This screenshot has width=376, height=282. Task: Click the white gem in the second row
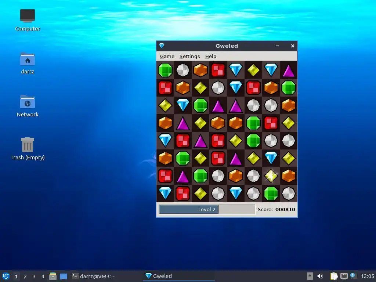218,88
